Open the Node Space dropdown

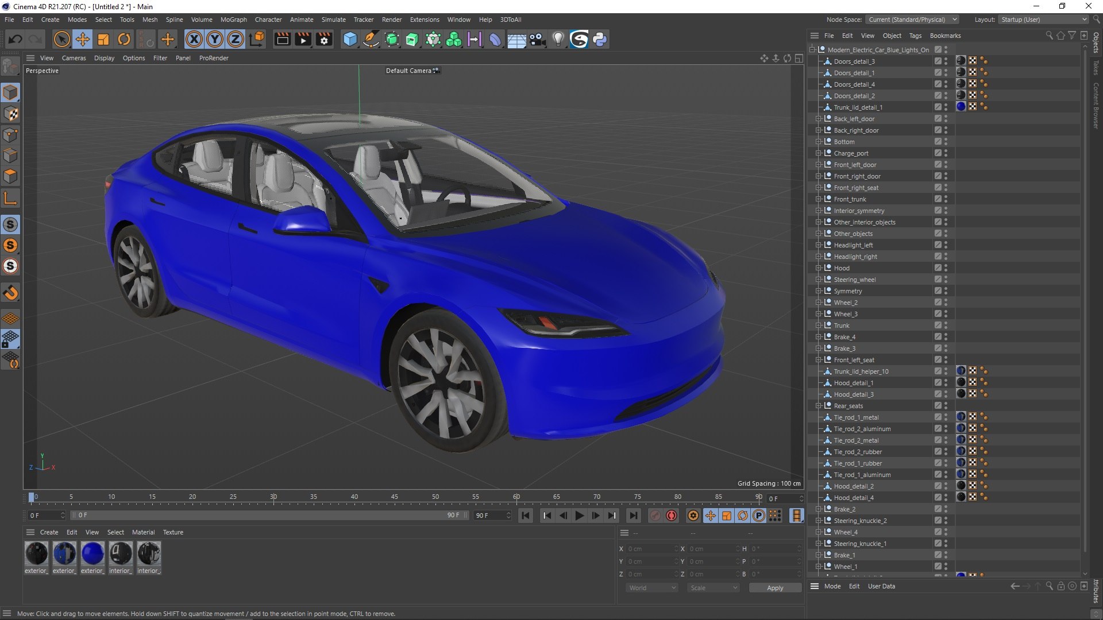click(x=912, y=20)
